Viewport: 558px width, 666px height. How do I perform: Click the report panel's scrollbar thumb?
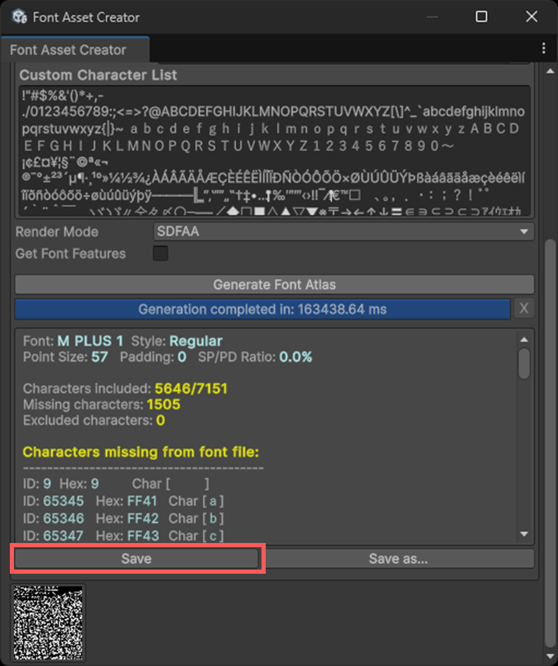tap(524, 363)
